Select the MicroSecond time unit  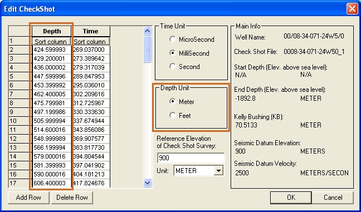pos(173,39)
